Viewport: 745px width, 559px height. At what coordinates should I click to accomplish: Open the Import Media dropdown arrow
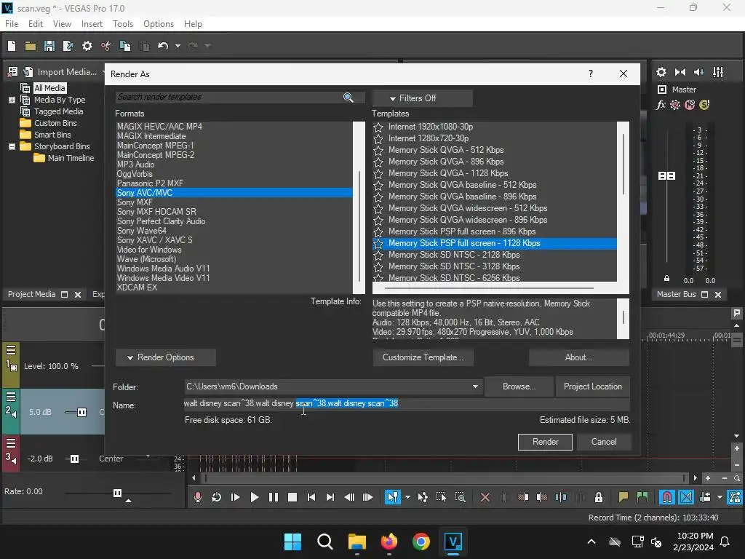tap(103, 72)
